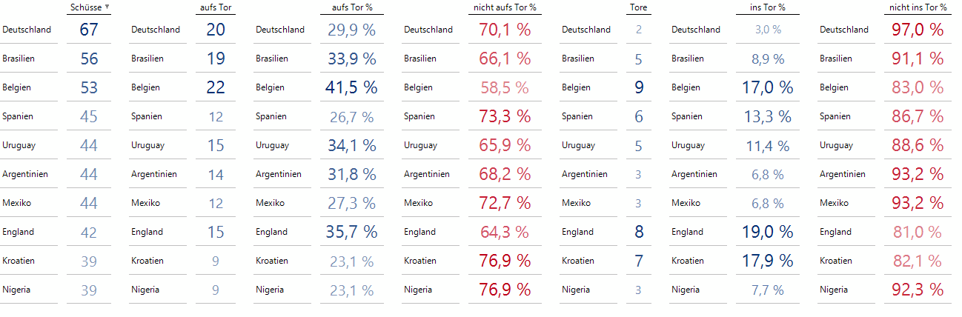
Task: Click Belgien's 22 aufs Tor value
Action: (216, 87)
